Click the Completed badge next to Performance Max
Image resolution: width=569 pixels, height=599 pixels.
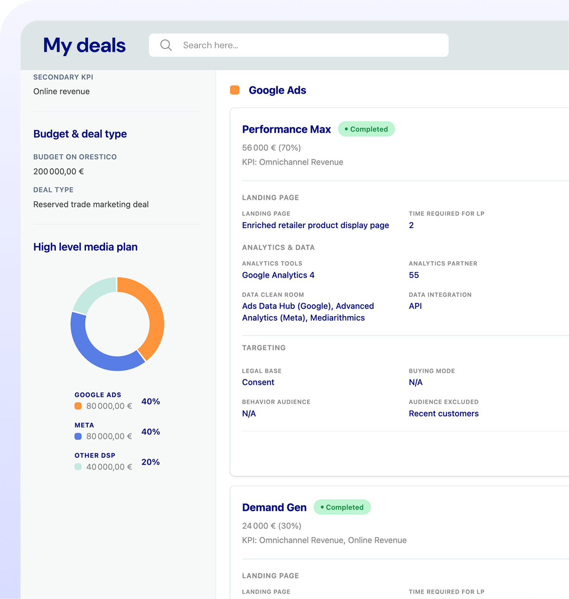tap(366, 129)
